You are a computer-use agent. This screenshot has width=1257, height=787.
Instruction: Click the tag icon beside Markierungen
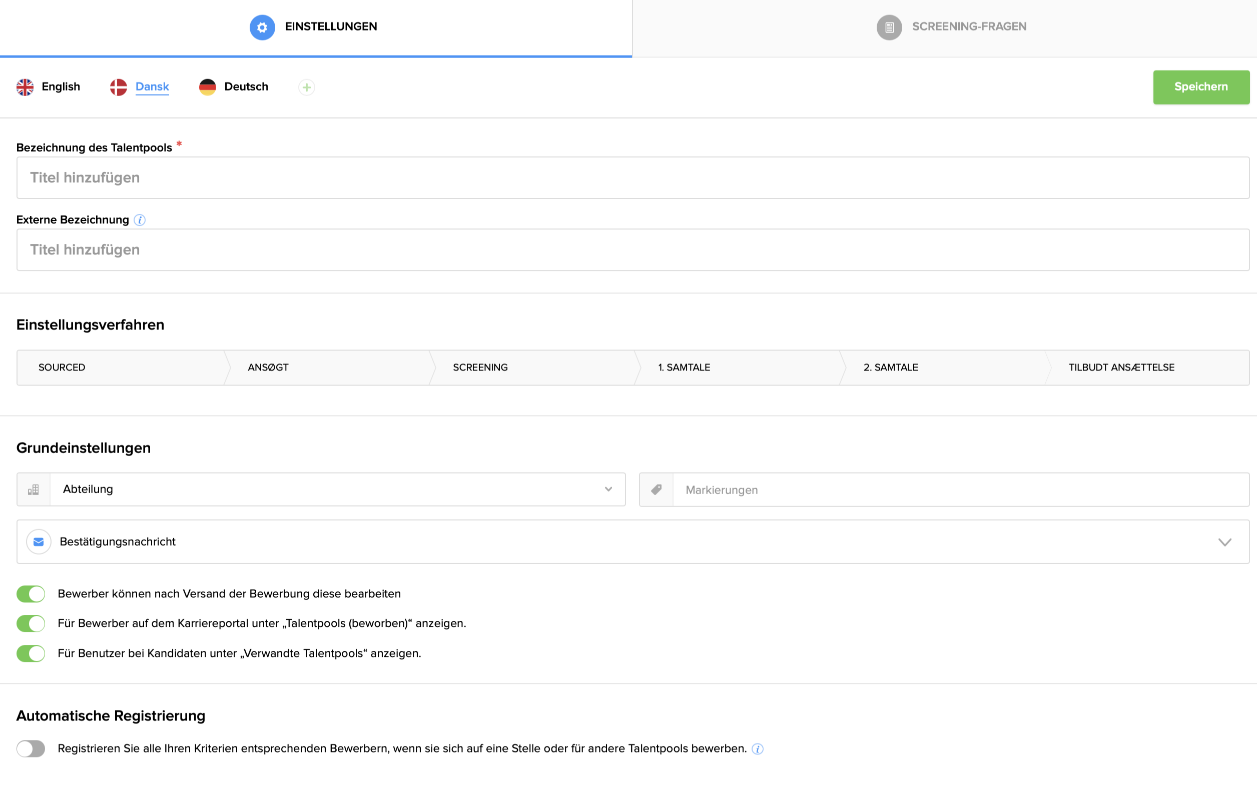point(656,489)
